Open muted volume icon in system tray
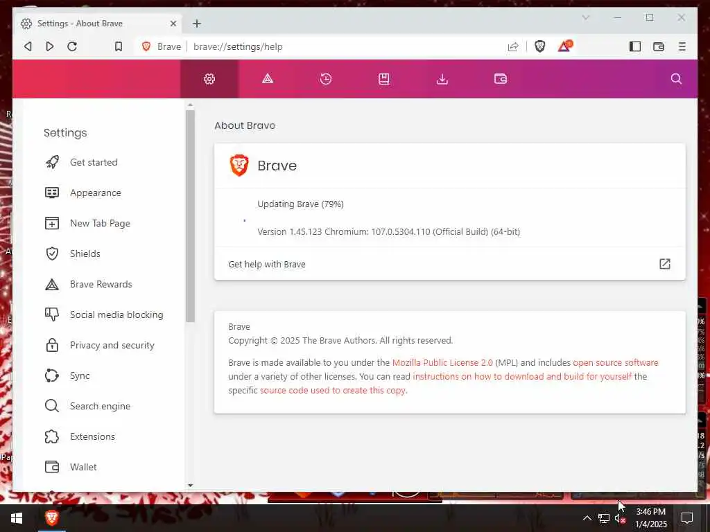Image resolution: width=710 pixels, height=532 pixels. coord(621,518)
